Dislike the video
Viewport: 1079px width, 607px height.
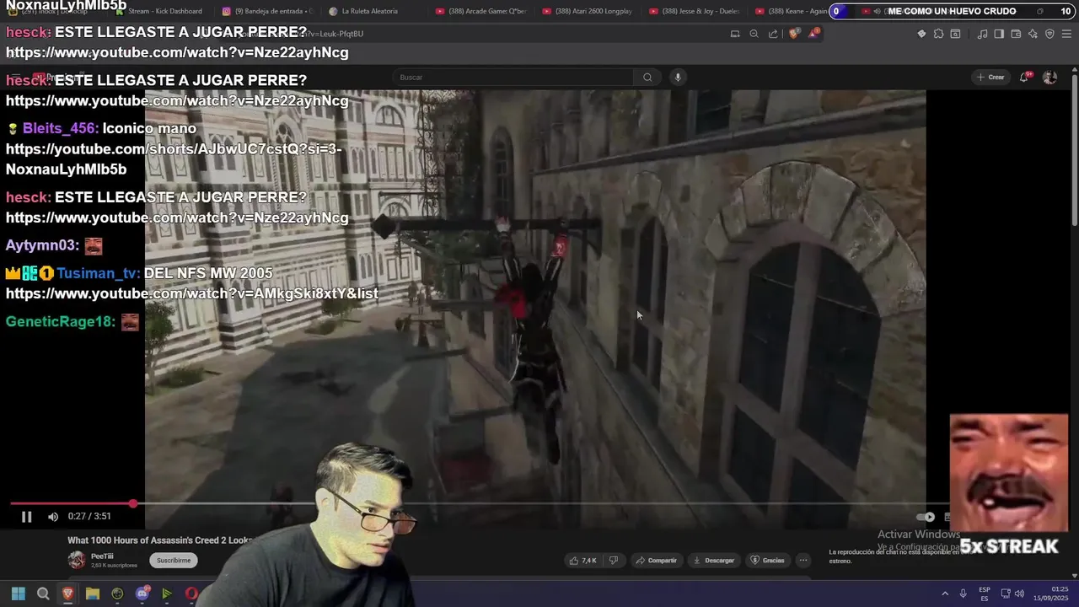pyautogui.click(x=614, y=561)
